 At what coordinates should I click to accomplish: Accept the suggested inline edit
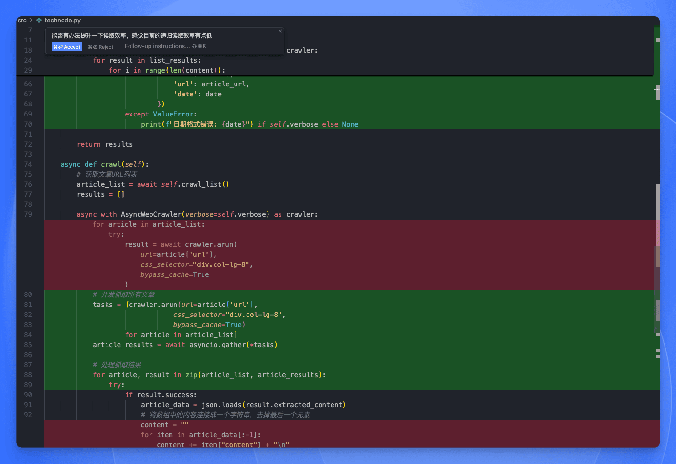pyautogui.click(x=67, y=47)
